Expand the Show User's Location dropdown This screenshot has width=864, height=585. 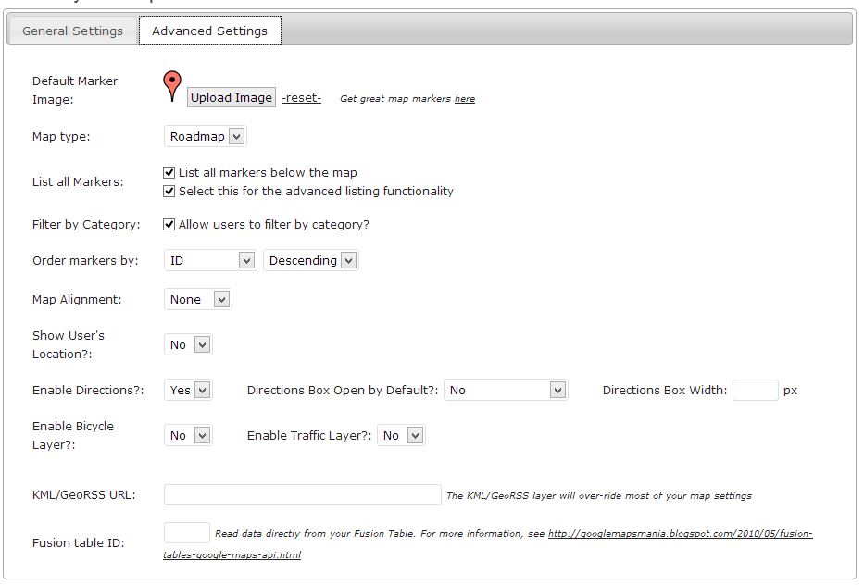pyautogui.click(x=188, y=345)
